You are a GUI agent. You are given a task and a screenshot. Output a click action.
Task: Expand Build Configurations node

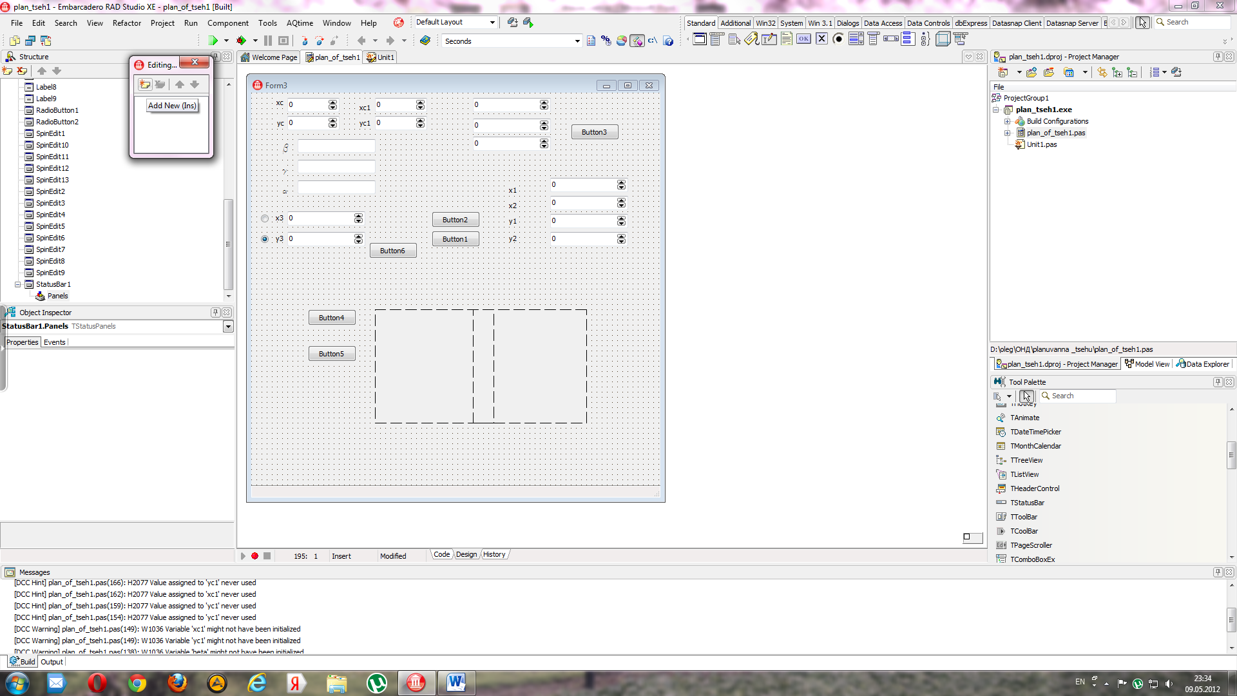pyautogui.click(x=1007, y=121)
